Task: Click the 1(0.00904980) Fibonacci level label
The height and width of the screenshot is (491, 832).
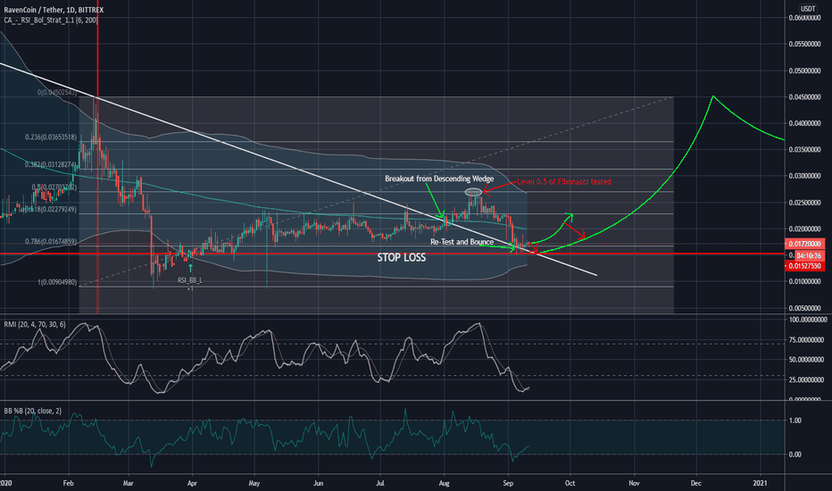Action: click(x=57, y=282)
